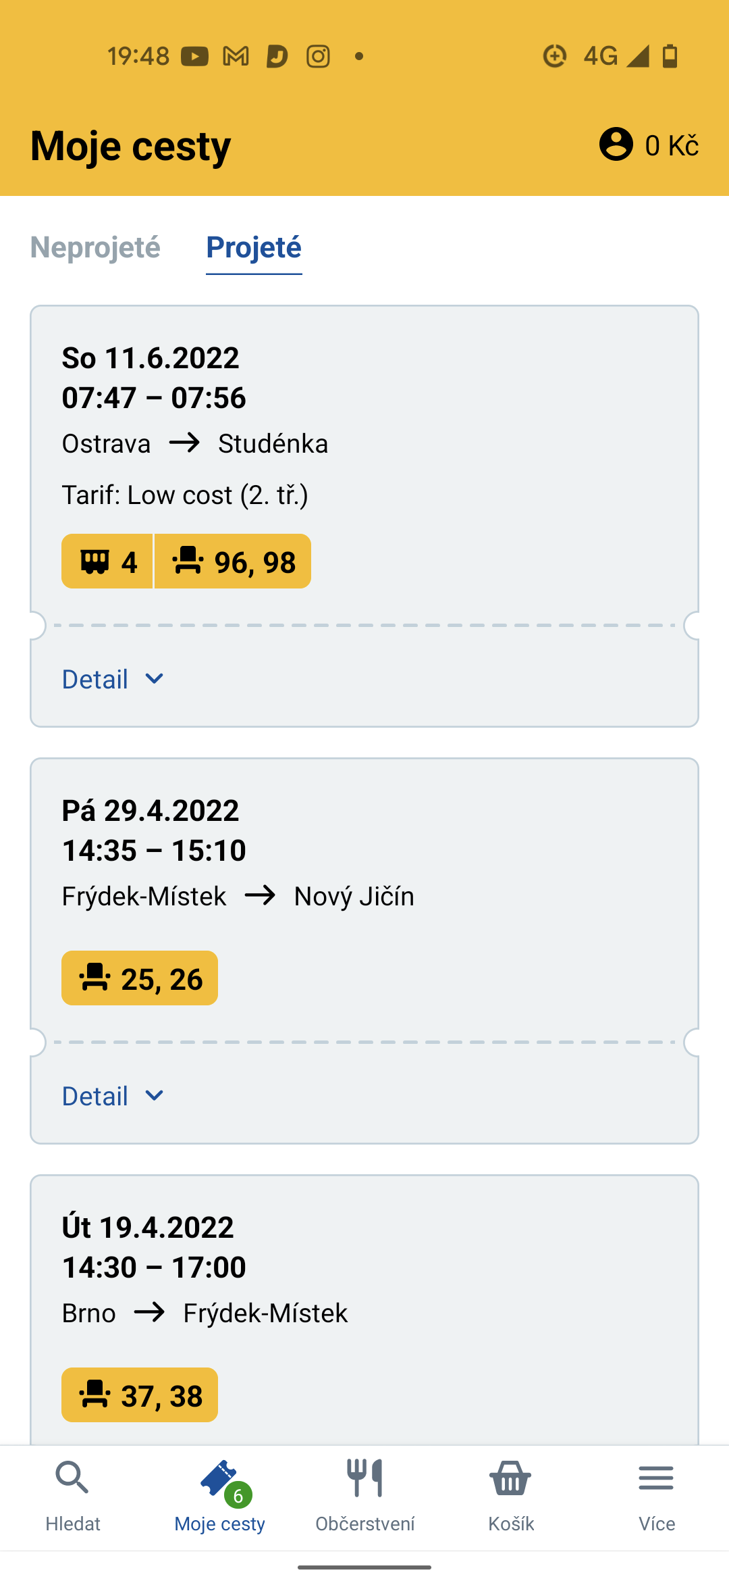Switch to the Neprojeté tab
729x1581 pixels.
pyautogui.click(x=95, y=247)
